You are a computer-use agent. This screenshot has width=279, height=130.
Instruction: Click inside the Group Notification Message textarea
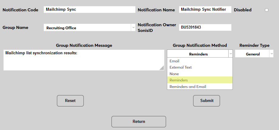coord(84,60)
